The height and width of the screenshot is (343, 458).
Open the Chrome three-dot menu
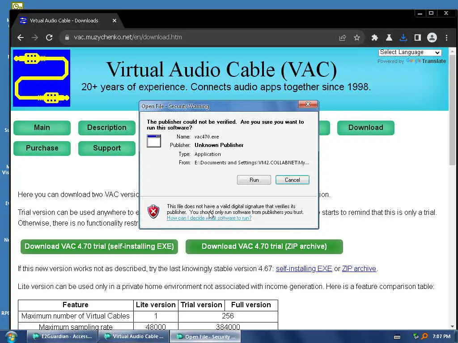[446, 38]
